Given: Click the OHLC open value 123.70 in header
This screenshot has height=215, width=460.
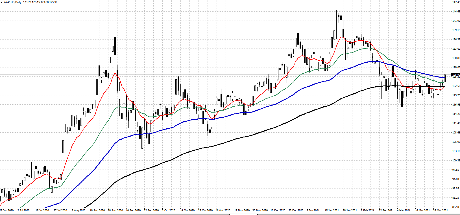Looking at the screenshot, I should coord(27,2).
